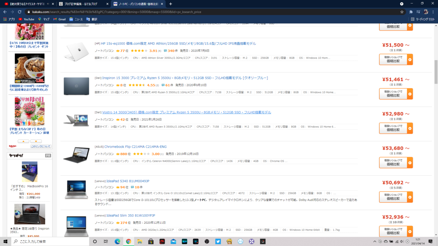Click the このリンクについて ad info link
Screen dimensions: 438x246
click(41, 146)
